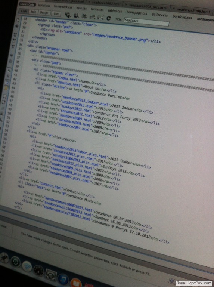The width and height of the screenshot is (214, 287).
Task: Launch Launchpad rocket icon in the Dock
Action: 4,257
